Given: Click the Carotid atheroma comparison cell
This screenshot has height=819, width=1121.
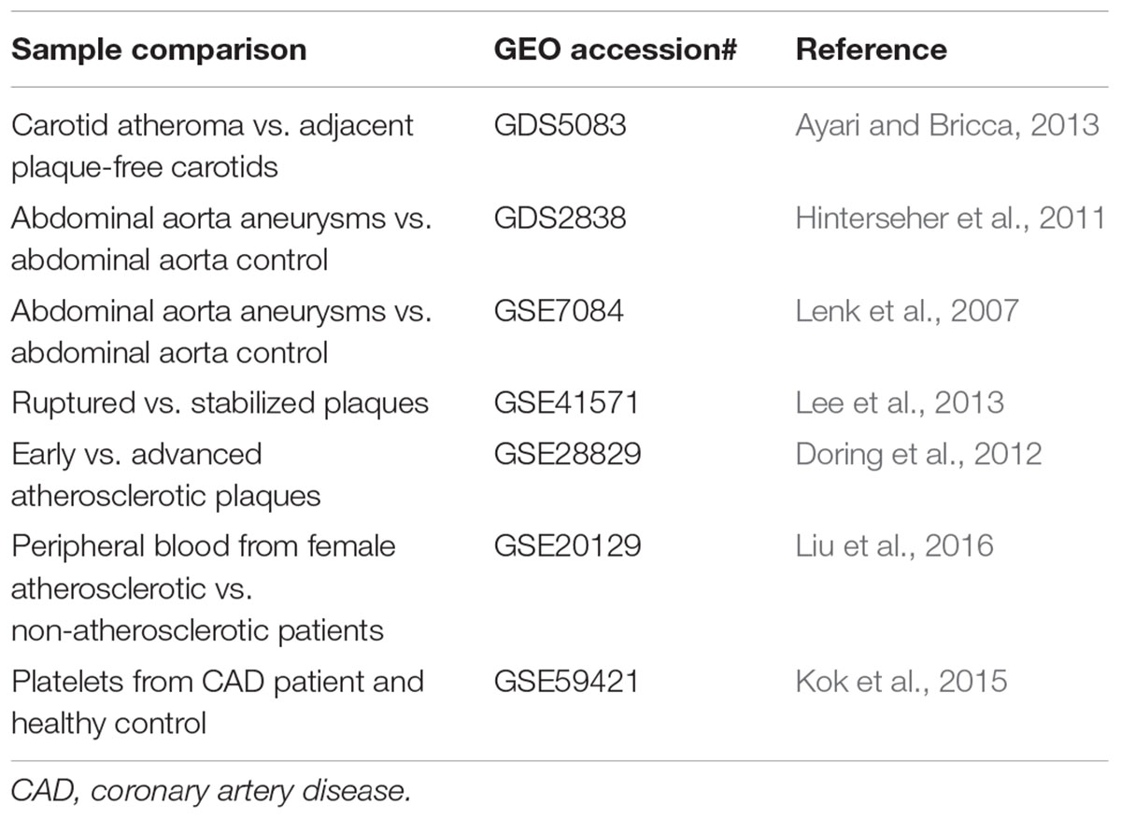Looking at the screenshot, I should (212, 145).
